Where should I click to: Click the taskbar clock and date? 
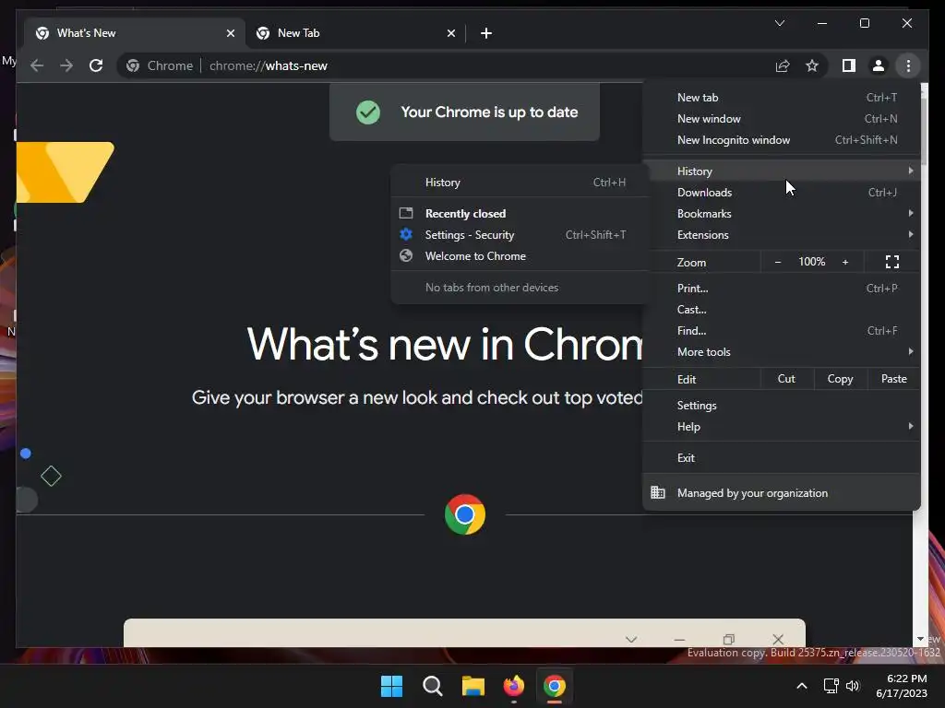(x=902, y=686)
